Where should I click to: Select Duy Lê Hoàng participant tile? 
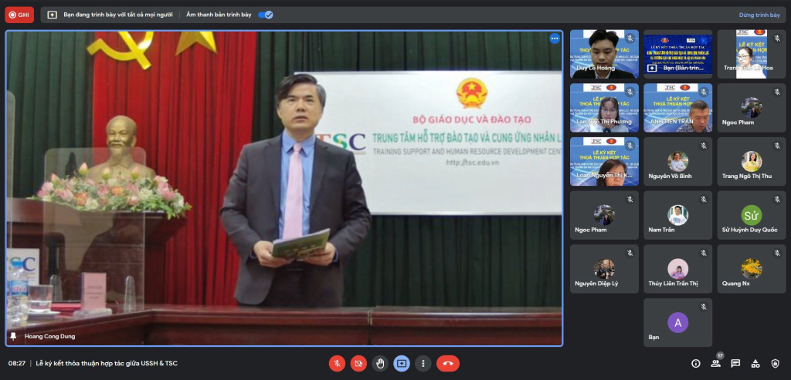604,54
